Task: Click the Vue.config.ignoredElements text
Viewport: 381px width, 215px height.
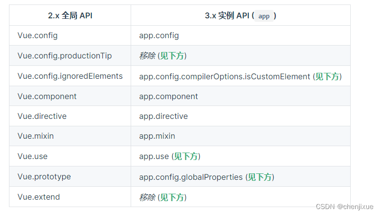Action: point(70,76)
